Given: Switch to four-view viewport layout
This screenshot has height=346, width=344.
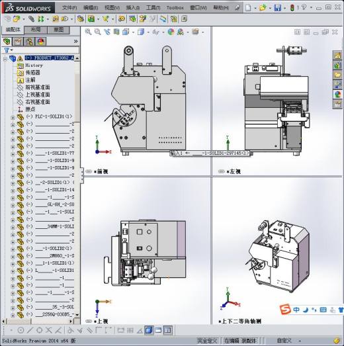Looking at the screenshot, I should click(x=168, y=330).
